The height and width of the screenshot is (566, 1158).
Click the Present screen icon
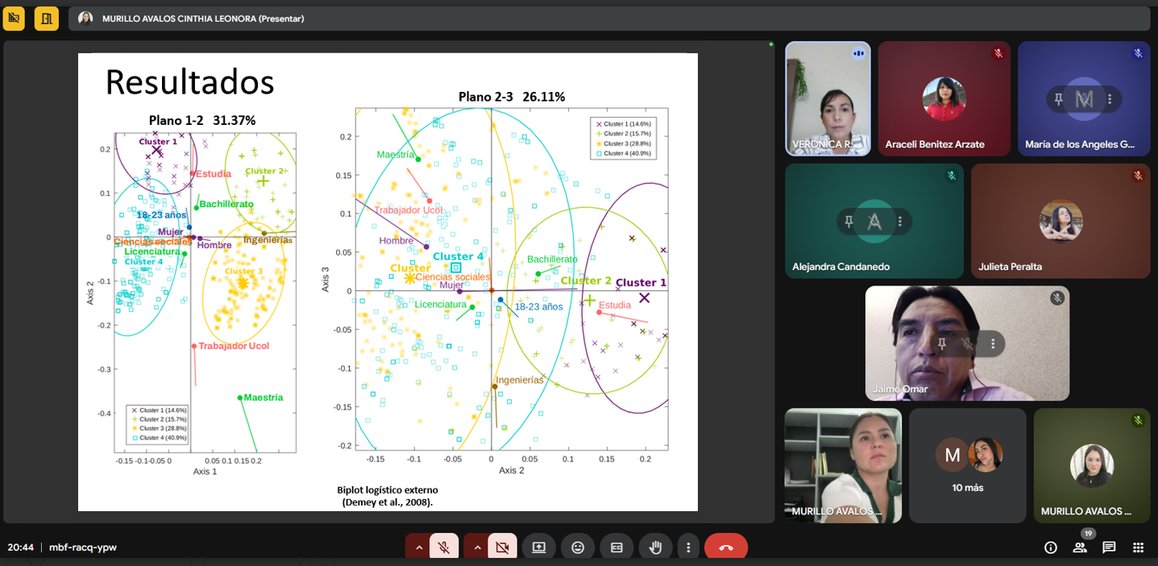tap(538, 547)
